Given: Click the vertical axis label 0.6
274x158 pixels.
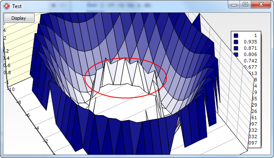Looking at the screenshot, I should (7, 65).
